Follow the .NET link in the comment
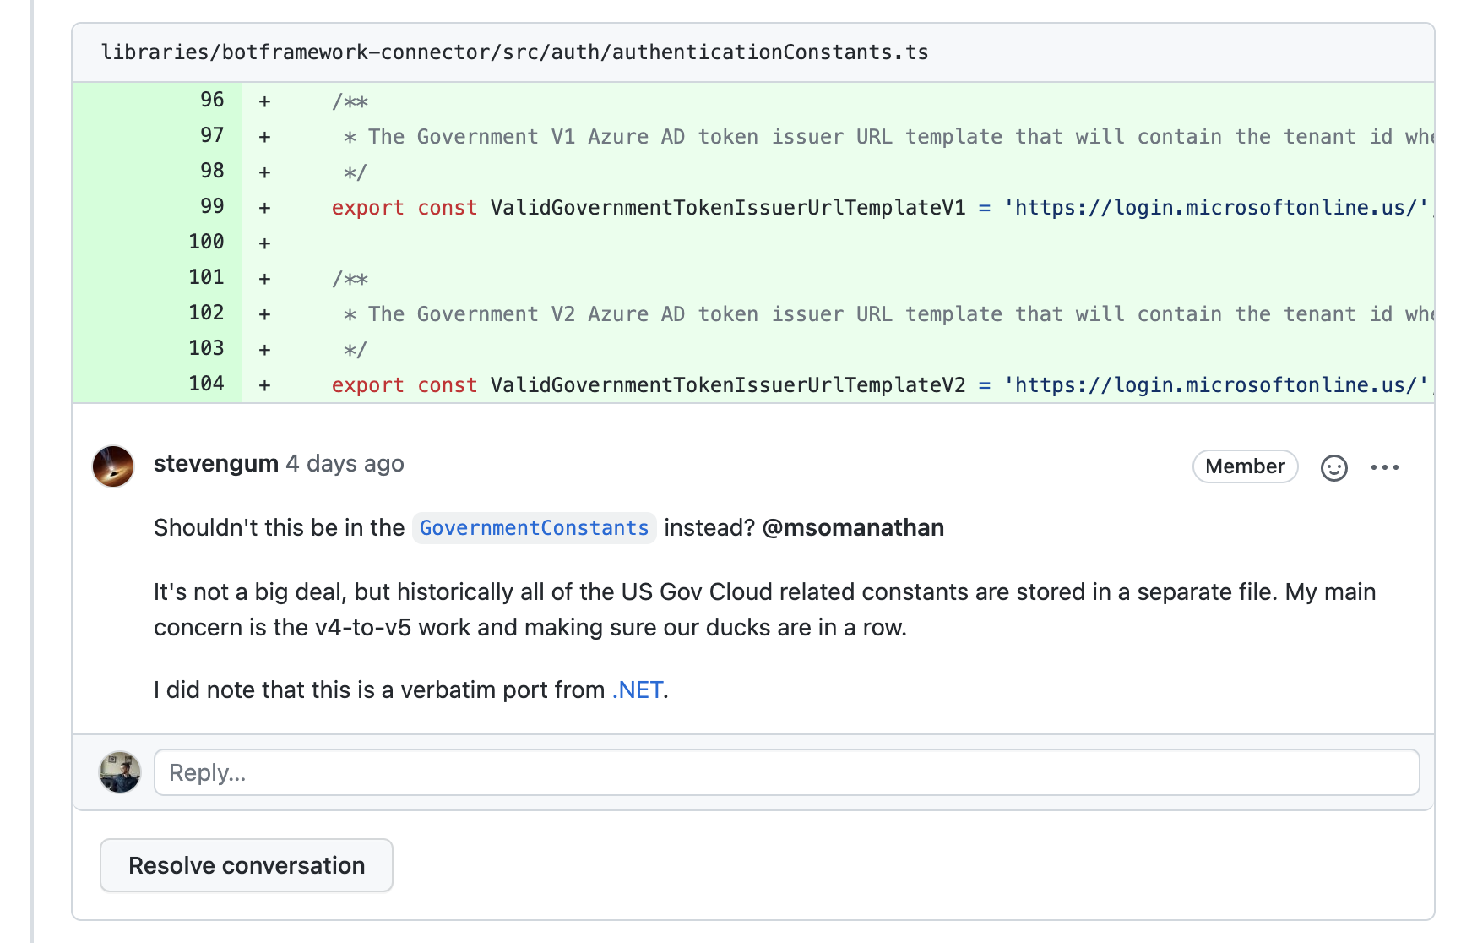This screenshot has width=1461, height=943. tap(638, 690)
